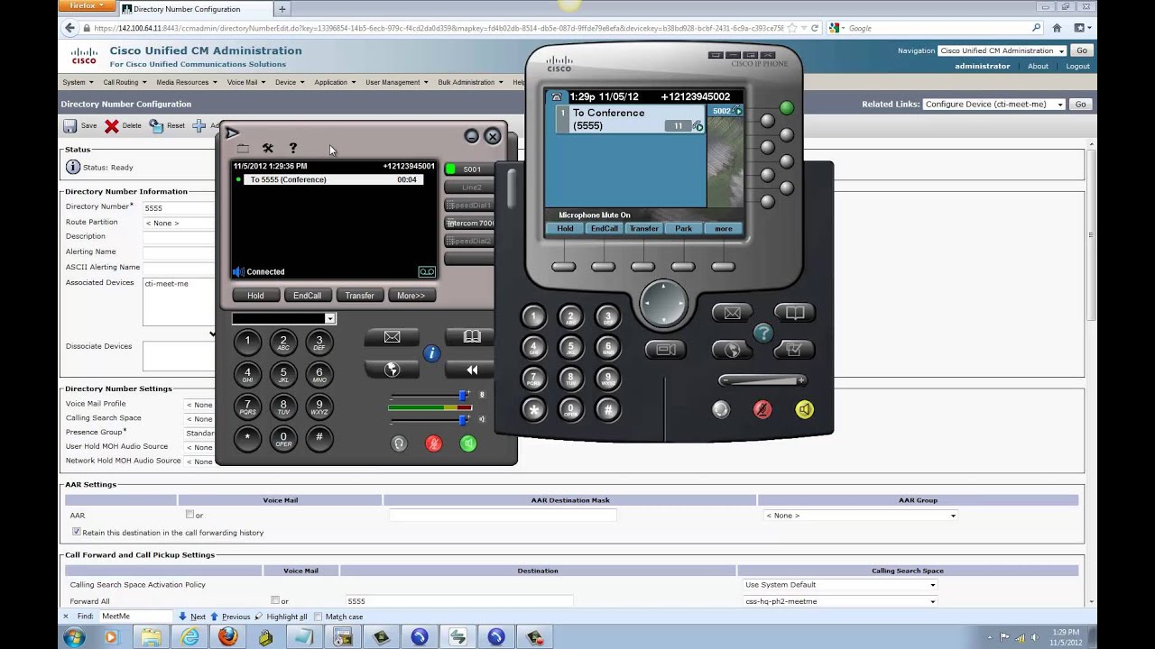Screen dimensions: 1155x649
Task: Open the Bulk Administration menu
Action: [x=470, y=82]
